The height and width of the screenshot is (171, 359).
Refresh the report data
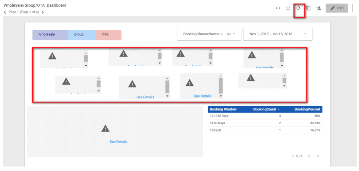[298, 8]
